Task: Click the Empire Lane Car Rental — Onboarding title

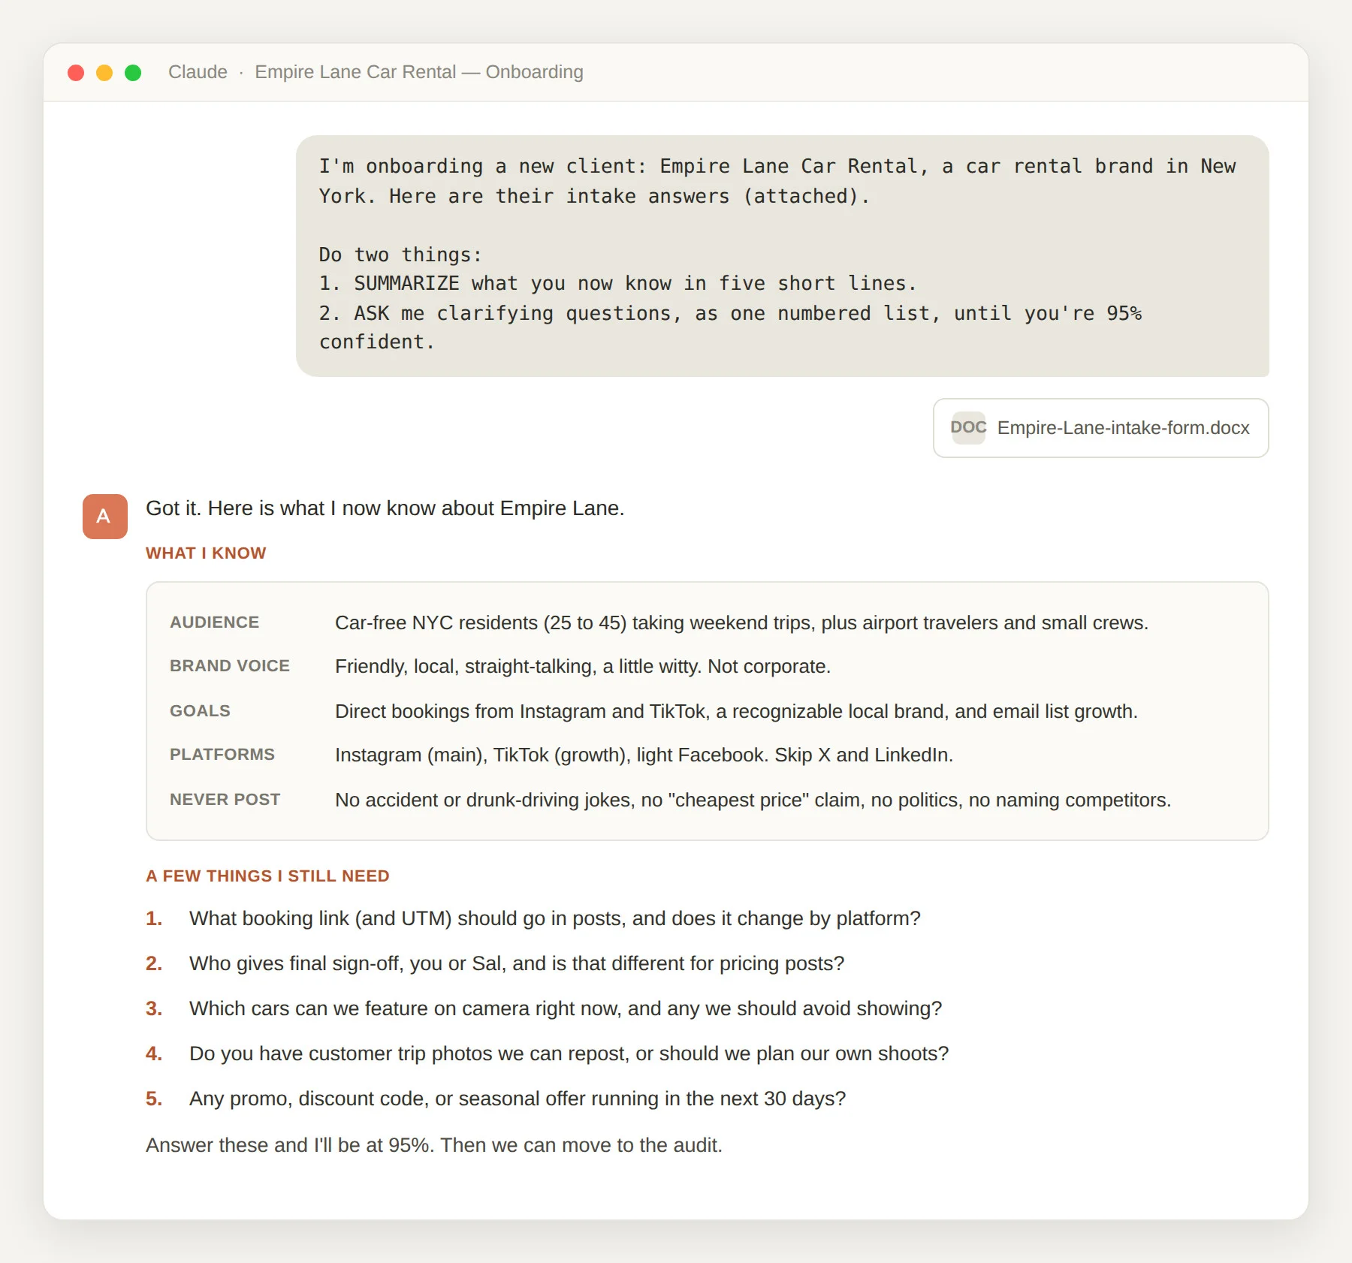Action: click(419, 72)
